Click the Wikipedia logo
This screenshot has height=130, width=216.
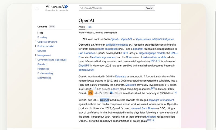tap(57, 8)
